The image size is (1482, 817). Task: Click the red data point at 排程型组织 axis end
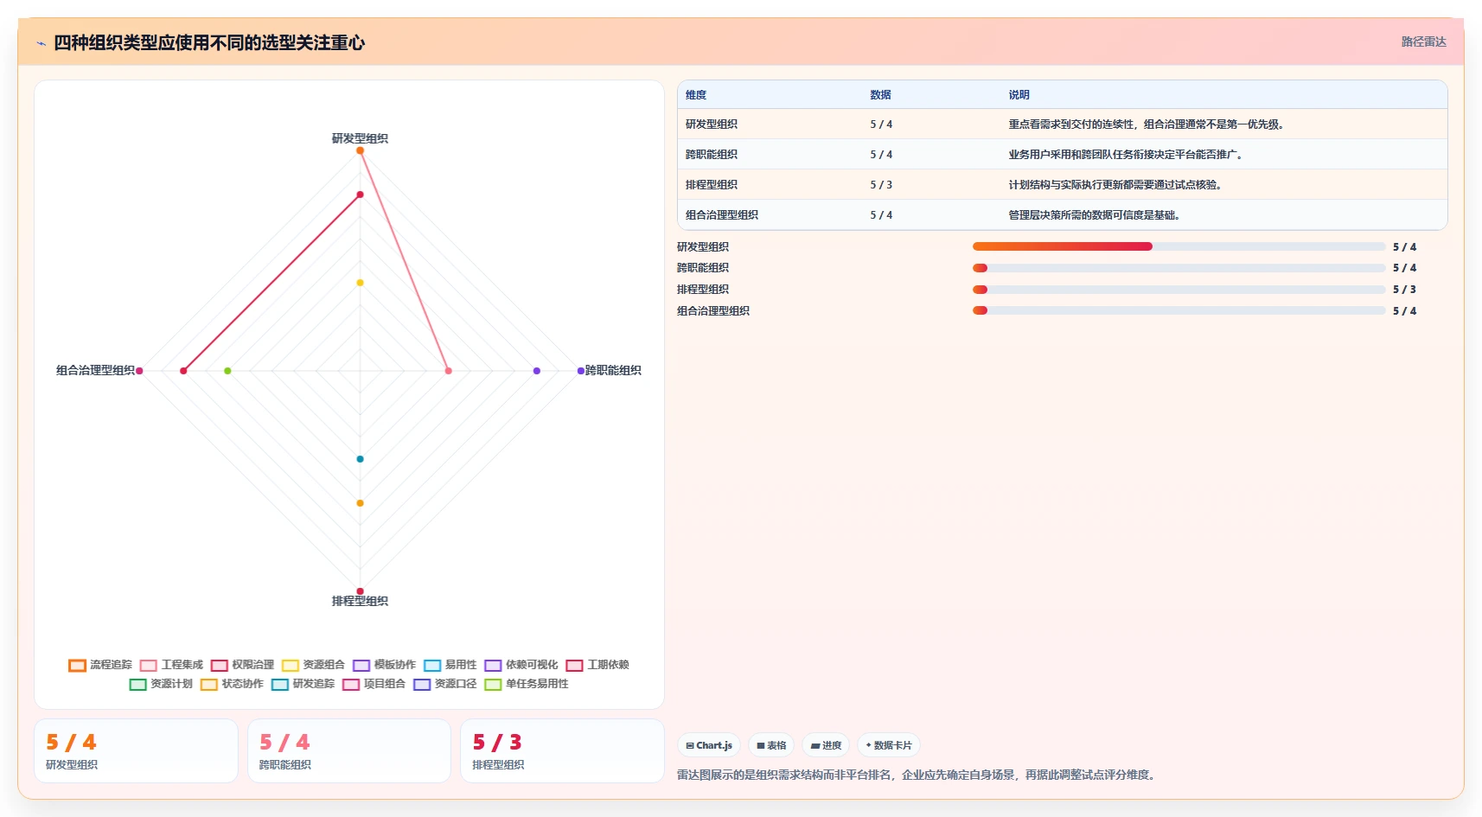(361, 591)
